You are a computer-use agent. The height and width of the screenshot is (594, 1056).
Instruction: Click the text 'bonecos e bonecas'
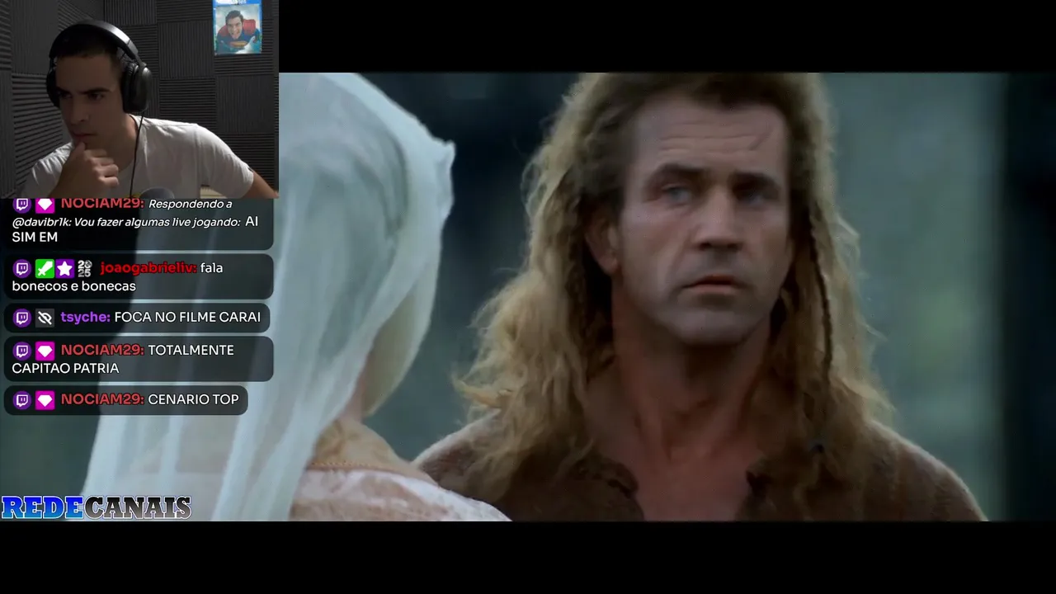tap(73, 285)
